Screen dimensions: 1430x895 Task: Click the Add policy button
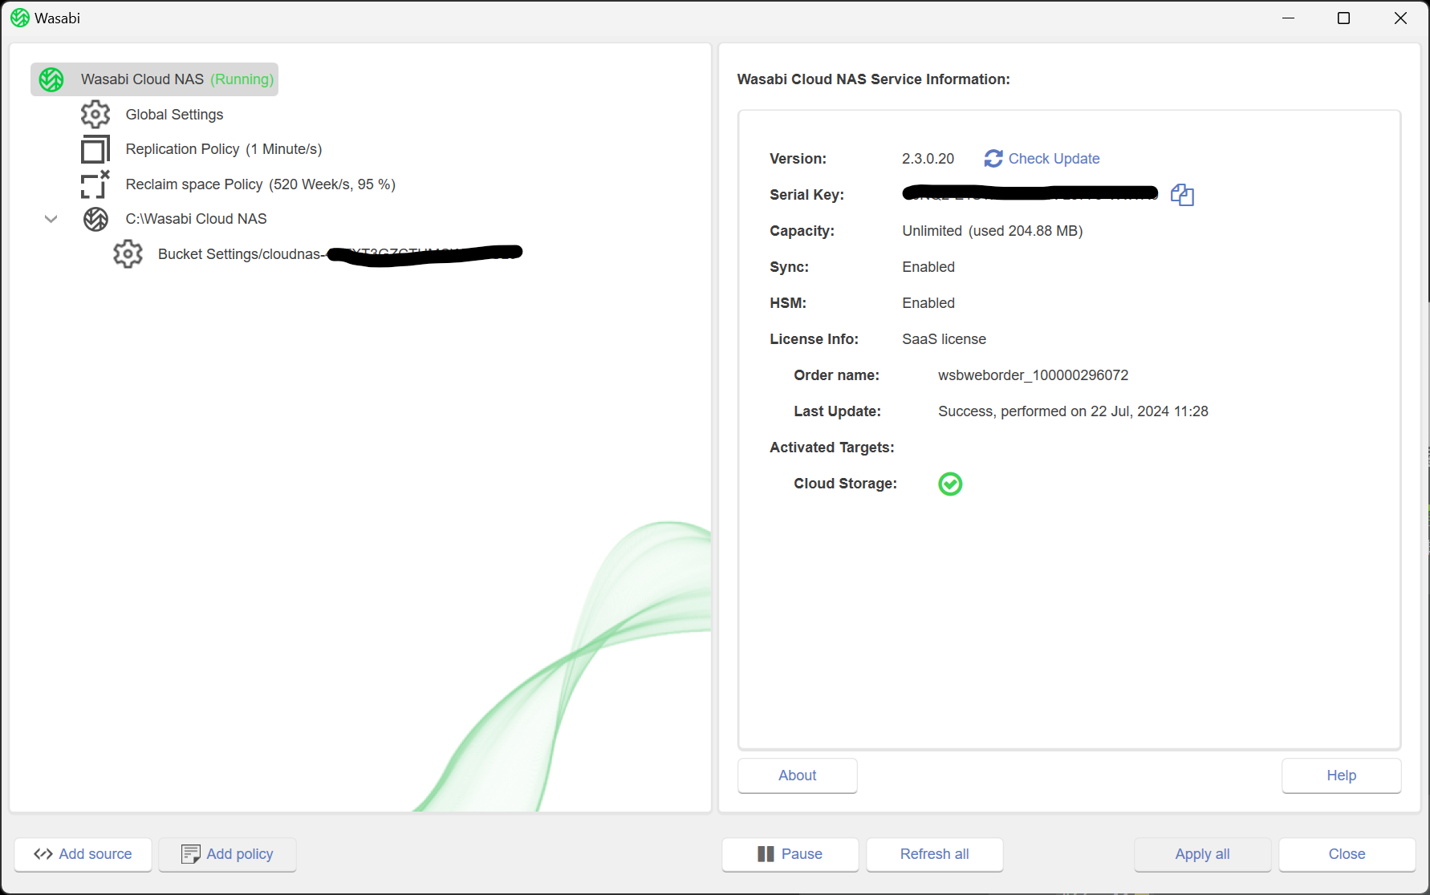(228, 854)
